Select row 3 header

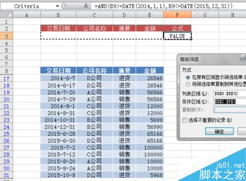(x=6, y=36)
